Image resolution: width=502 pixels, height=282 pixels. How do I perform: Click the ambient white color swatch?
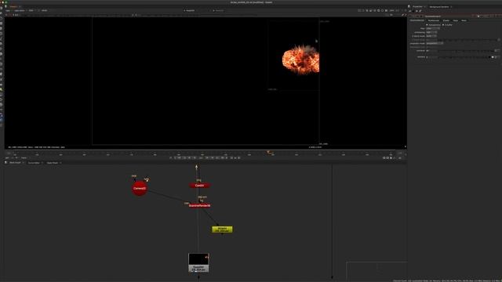tap(493, 57)
